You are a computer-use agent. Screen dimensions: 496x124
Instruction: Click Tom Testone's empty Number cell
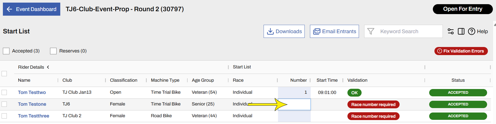click(299, 104)
